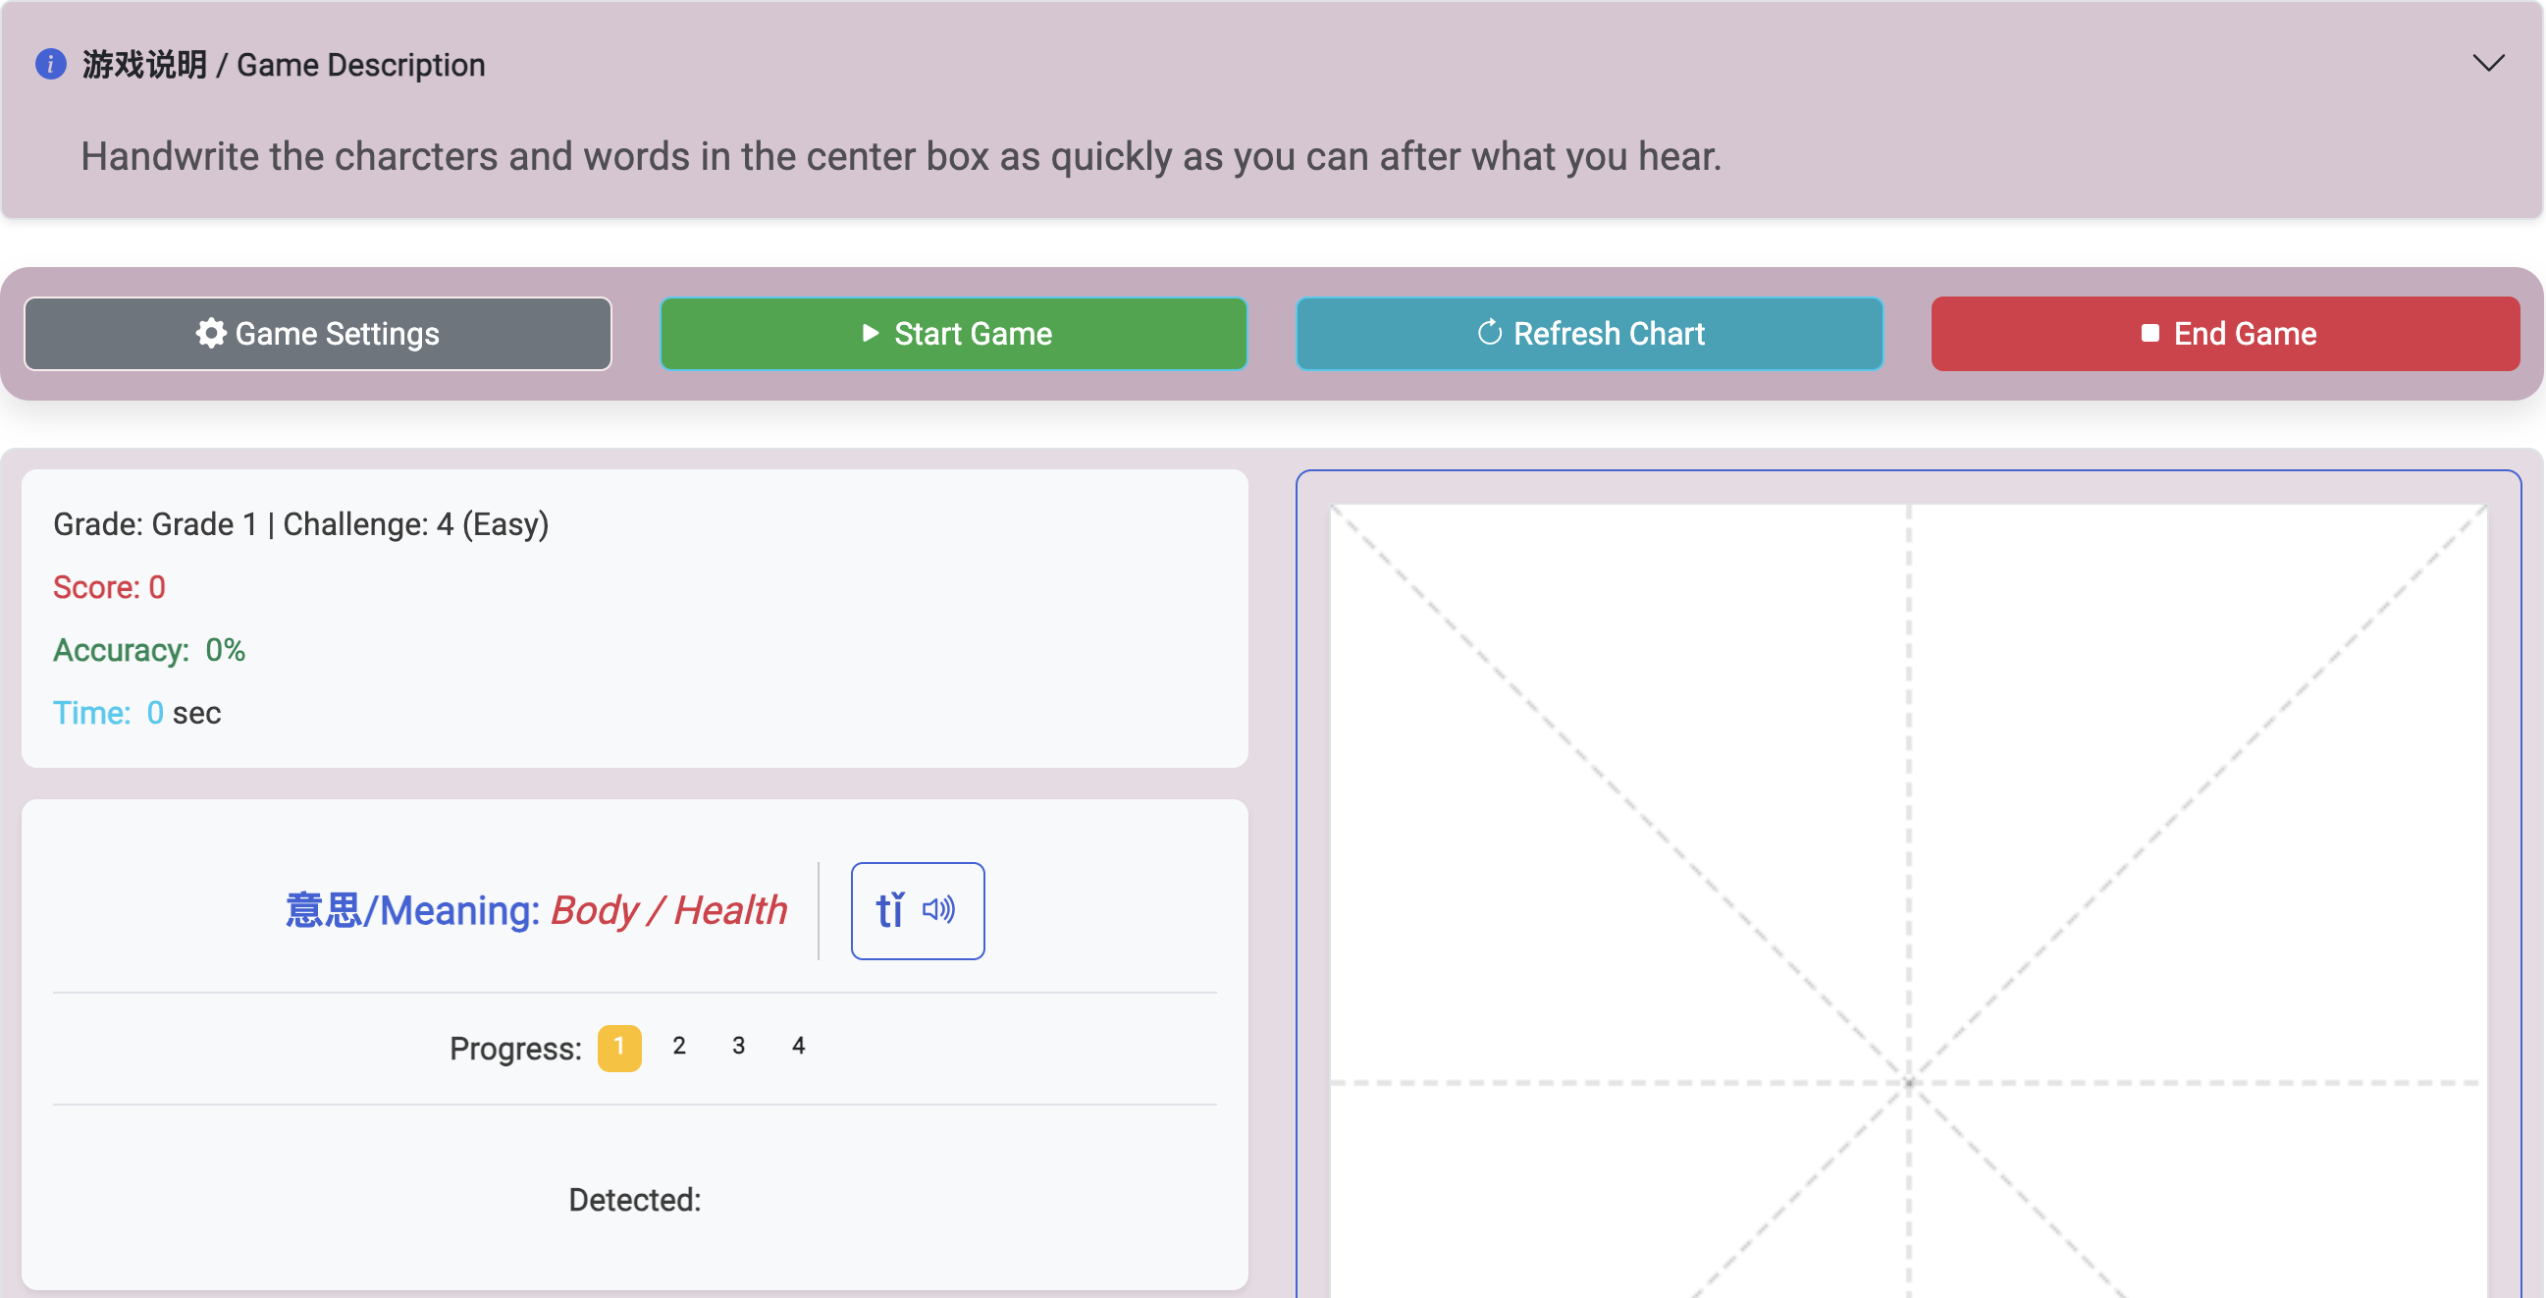Select progress step 2
Screen dimensions: 2546x1298
click(x=679, y=1046)
